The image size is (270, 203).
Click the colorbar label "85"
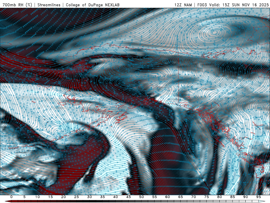[233, 197]
